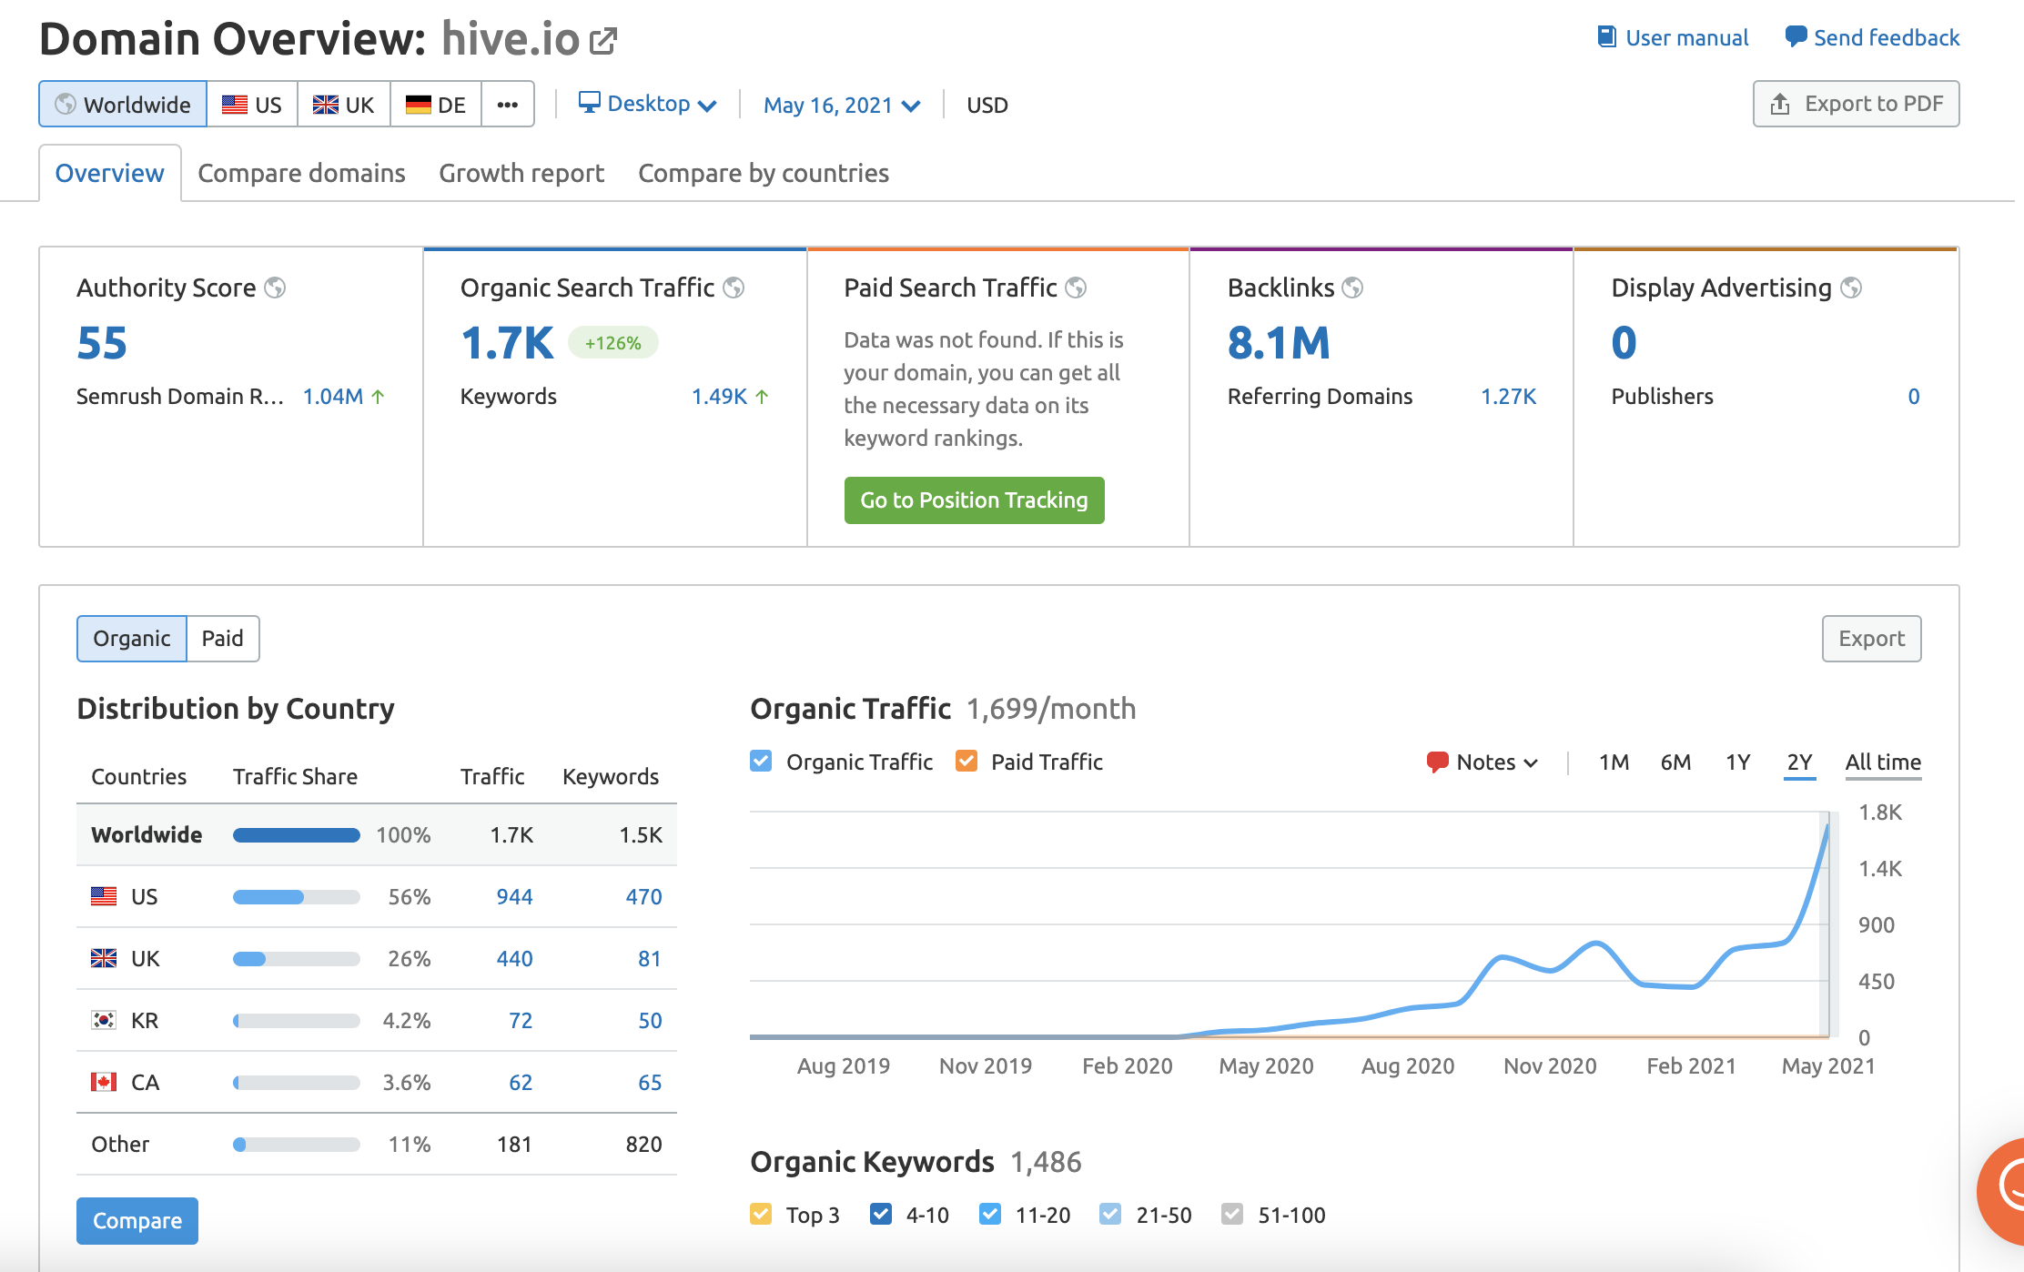
Task: Open the May 16, 2021 date dropdown
Action: tap(842, 106)
